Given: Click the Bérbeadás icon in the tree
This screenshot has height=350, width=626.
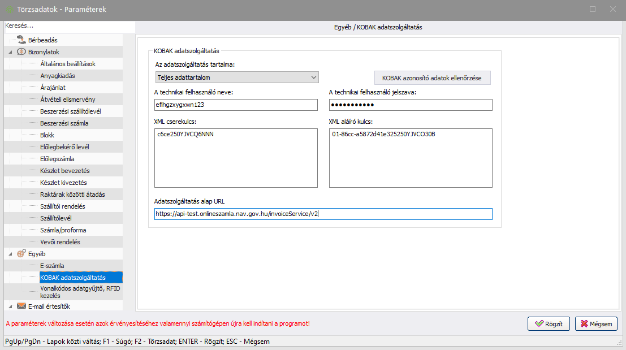Looking at the screenshot, I should pos(21,40).
